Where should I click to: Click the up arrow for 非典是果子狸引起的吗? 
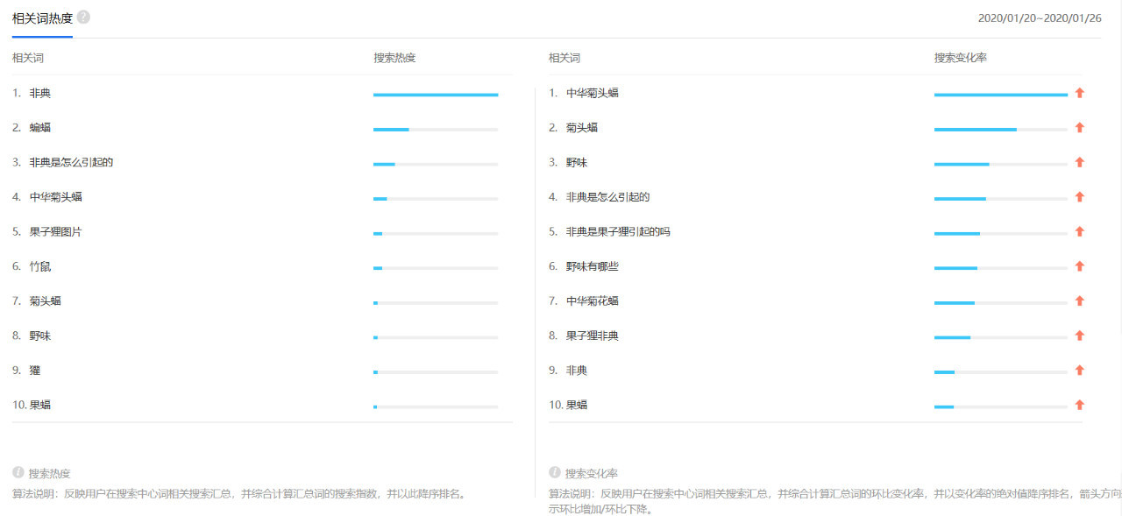tap(1080, 231)
